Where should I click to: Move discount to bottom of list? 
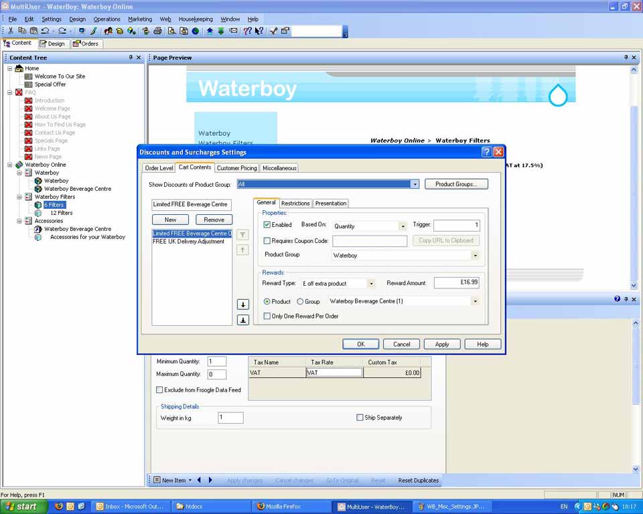point(243,320)
